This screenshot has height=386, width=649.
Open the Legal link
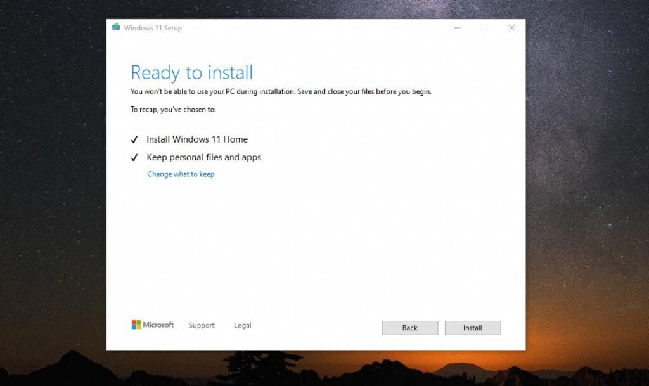coord(243,325)
